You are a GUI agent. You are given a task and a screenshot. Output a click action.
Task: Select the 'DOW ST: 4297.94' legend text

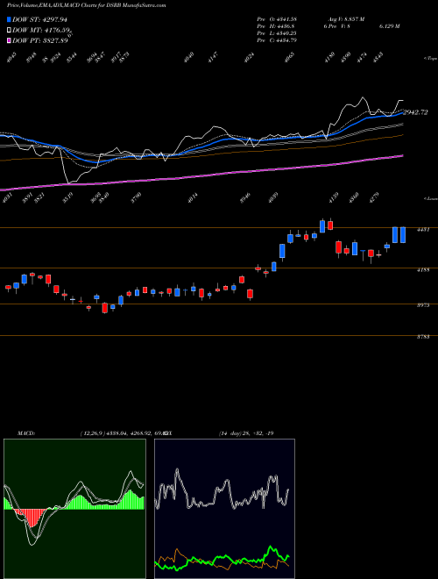point(39,19)
